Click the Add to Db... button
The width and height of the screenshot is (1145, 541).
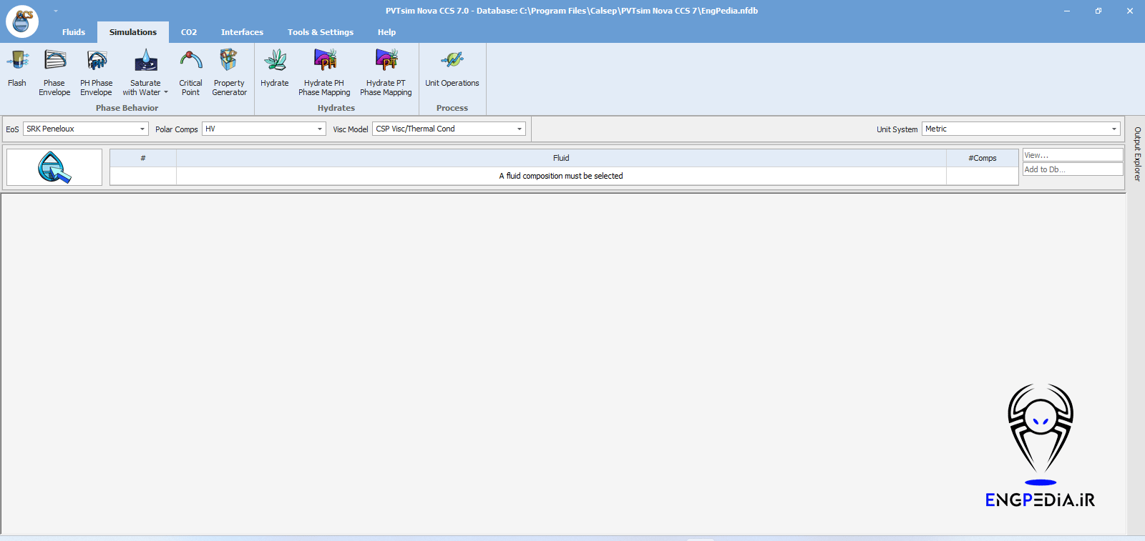pyautogui.click(x=1073, y=169)
